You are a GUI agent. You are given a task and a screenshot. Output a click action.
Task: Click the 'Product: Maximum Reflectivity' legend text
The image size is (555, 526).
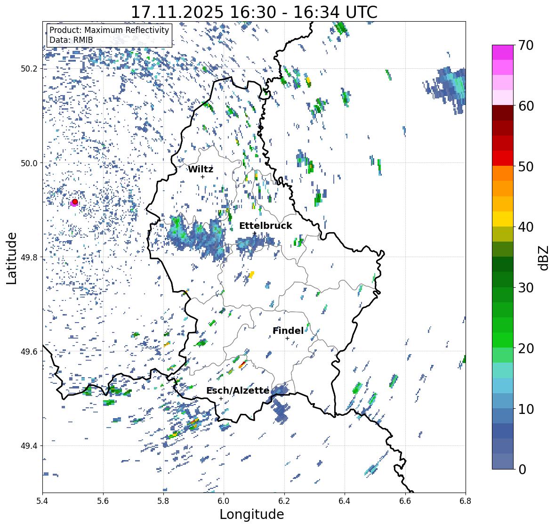point(109,30)
